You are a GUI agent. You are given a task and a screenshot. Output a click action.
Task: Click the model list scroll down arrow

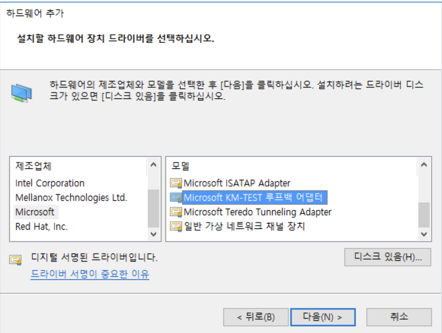[424, 234]
